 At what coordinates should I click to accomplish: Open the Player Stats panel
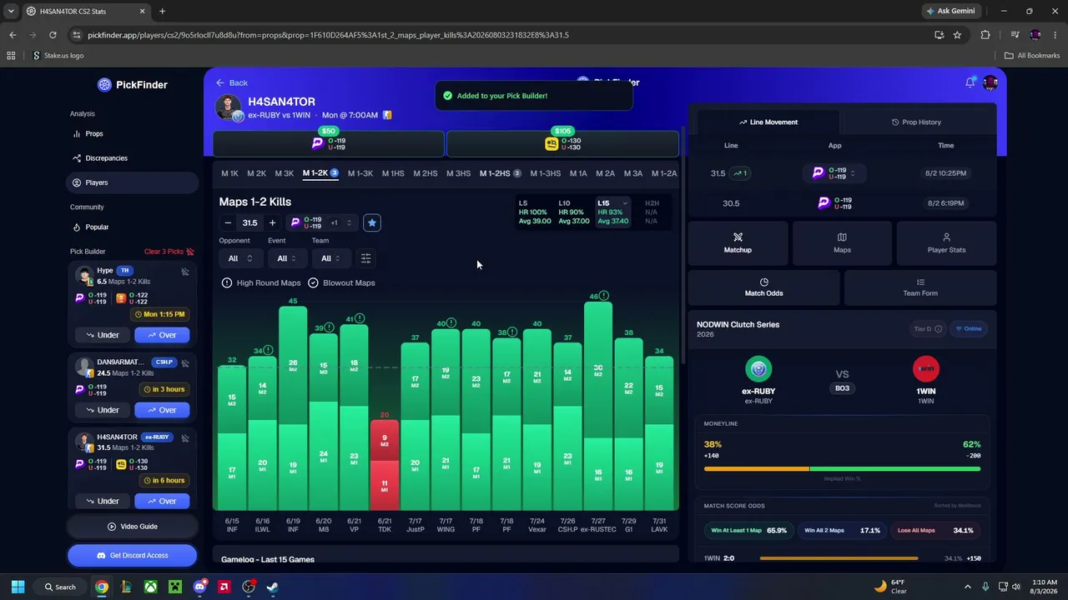[946, 243]
